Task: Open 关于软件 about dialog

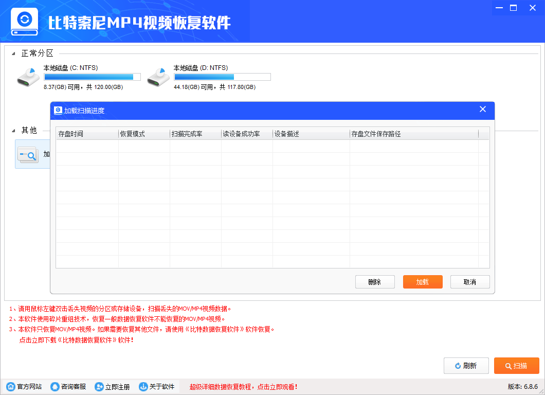Action: pyautogui.click(x=157, y=387)
